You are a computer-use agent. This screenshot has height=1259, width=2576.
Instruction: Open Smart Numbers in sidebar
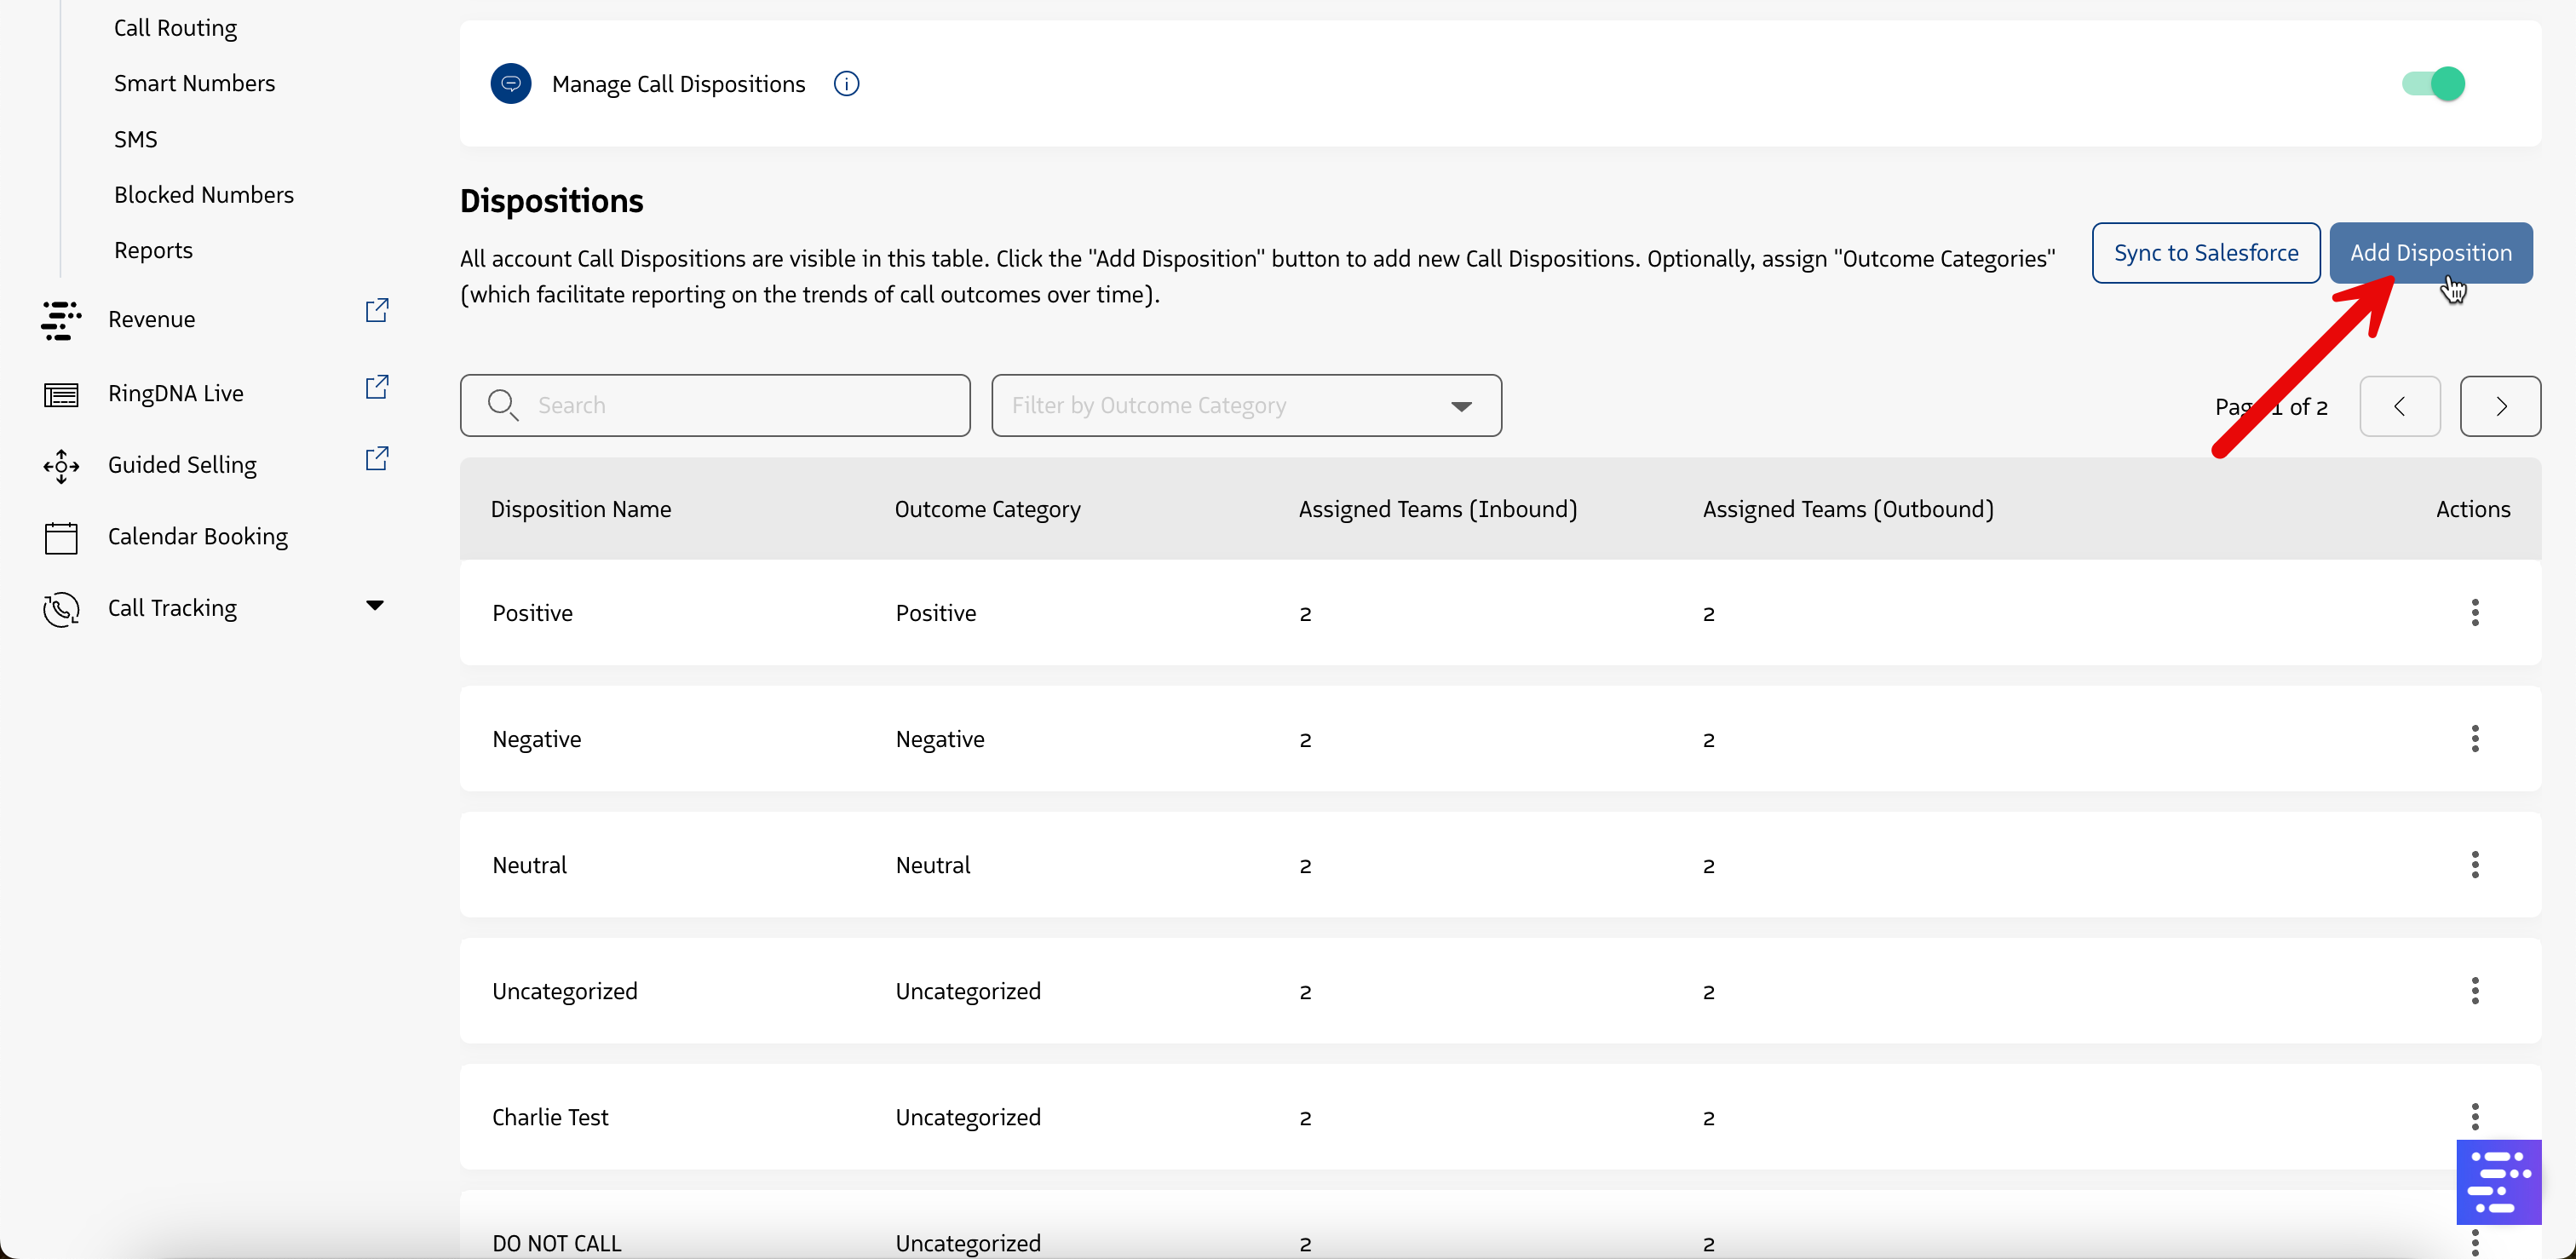click(194, 83)
